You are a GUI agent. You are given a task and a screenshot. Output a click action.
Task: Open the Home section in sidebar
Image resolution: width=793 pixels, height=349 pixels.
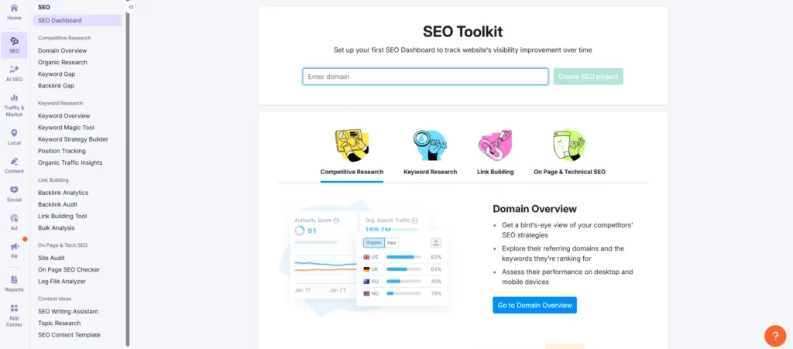pyautogui.click(x=14, y=12)
